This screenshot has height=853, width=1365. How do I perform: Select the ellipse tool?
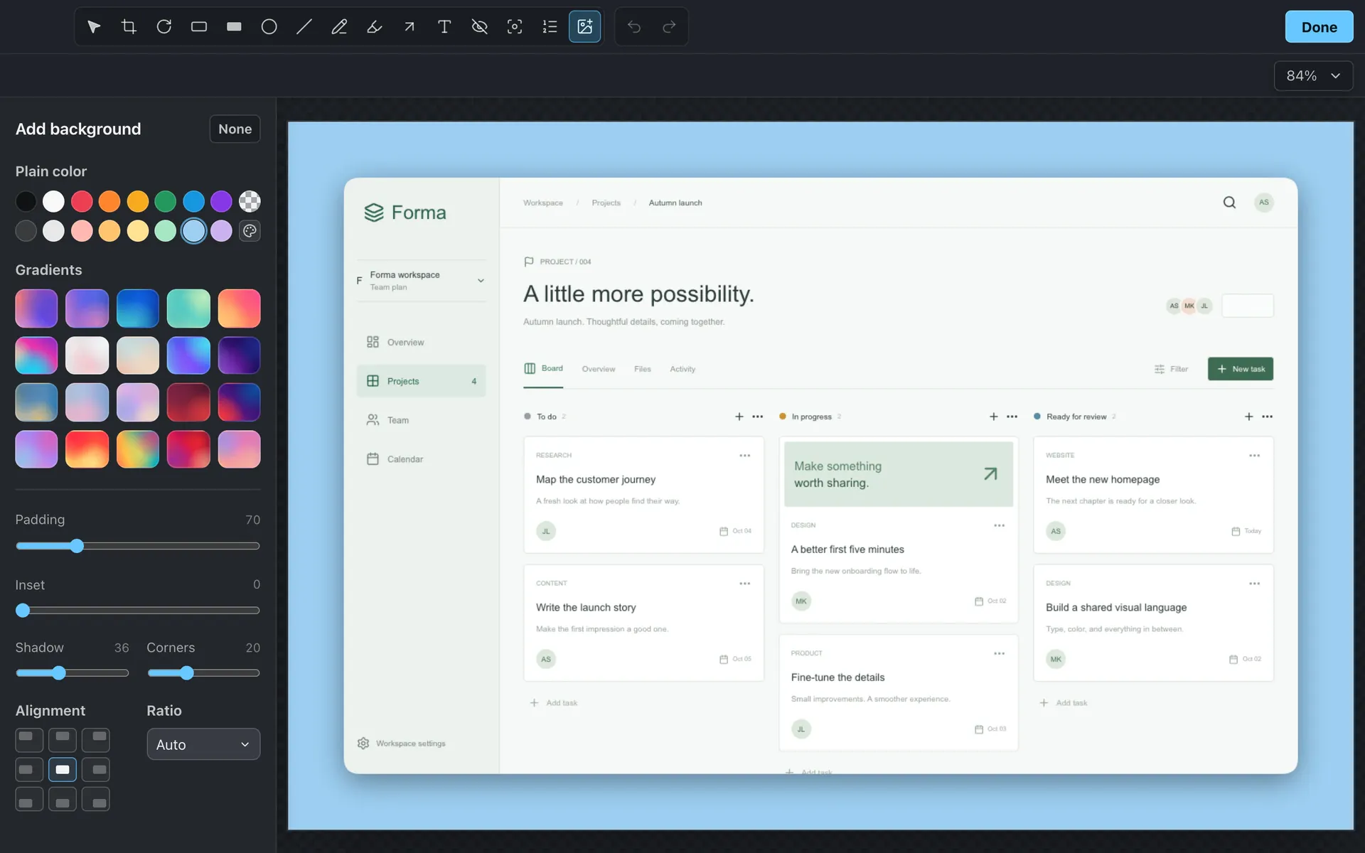pyautogui.click(x=269, y=27)
